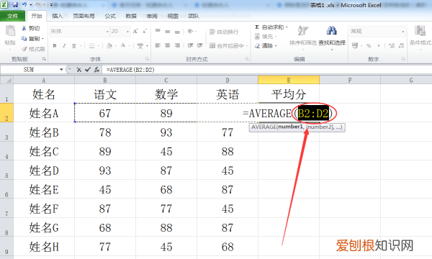
Task: Click the phonetic guide (文) icon
Action: tap(140, 46)
